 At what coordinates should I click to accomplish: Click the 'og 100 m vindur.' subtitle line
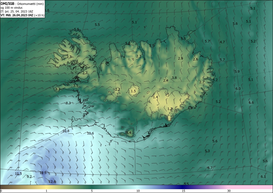11,8
